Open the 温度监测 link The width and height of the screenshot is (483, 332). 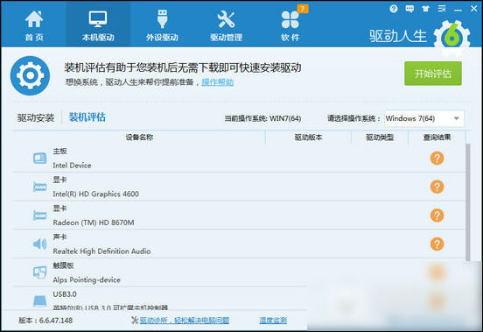pyautogui.click(x=273, y=321)
